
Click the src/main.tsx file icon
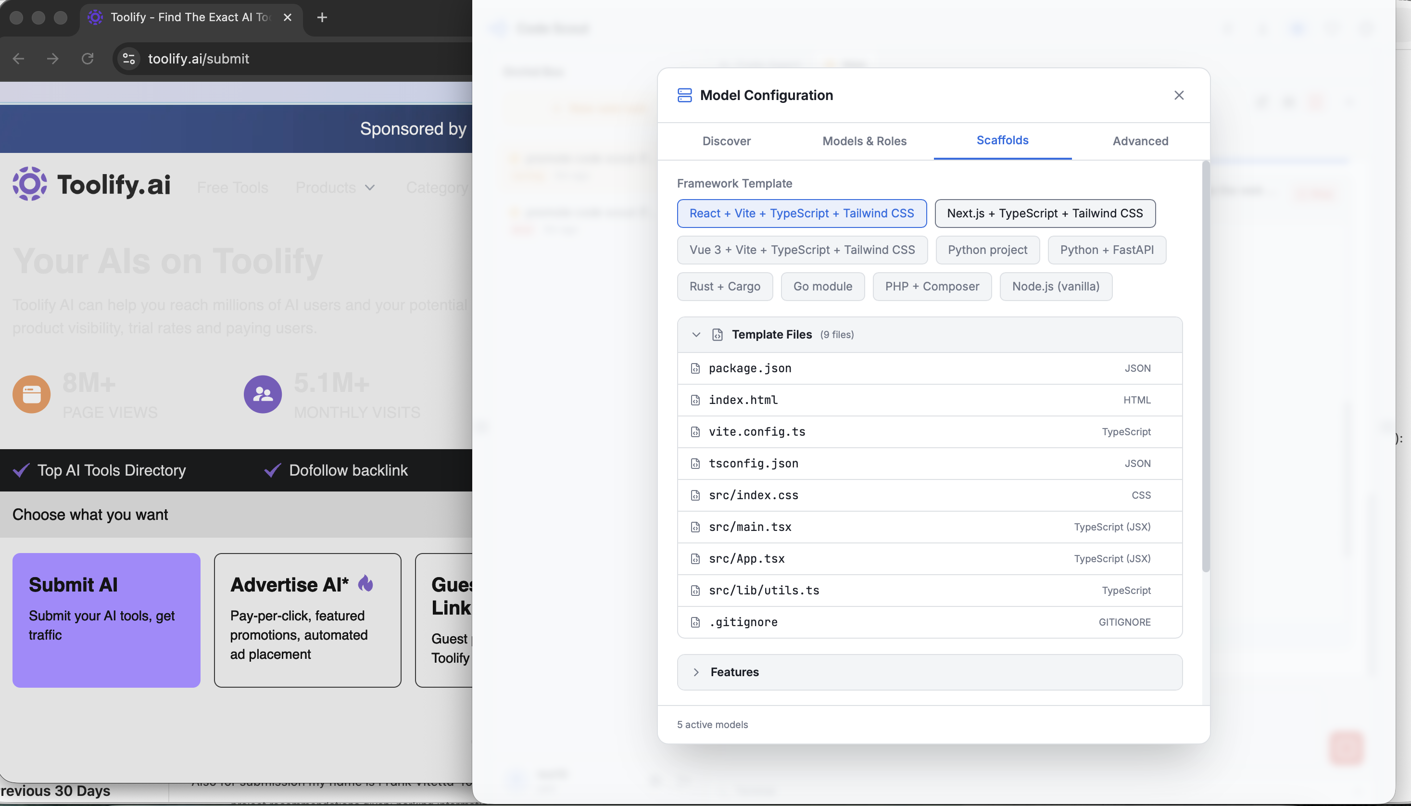coord(695,527)
